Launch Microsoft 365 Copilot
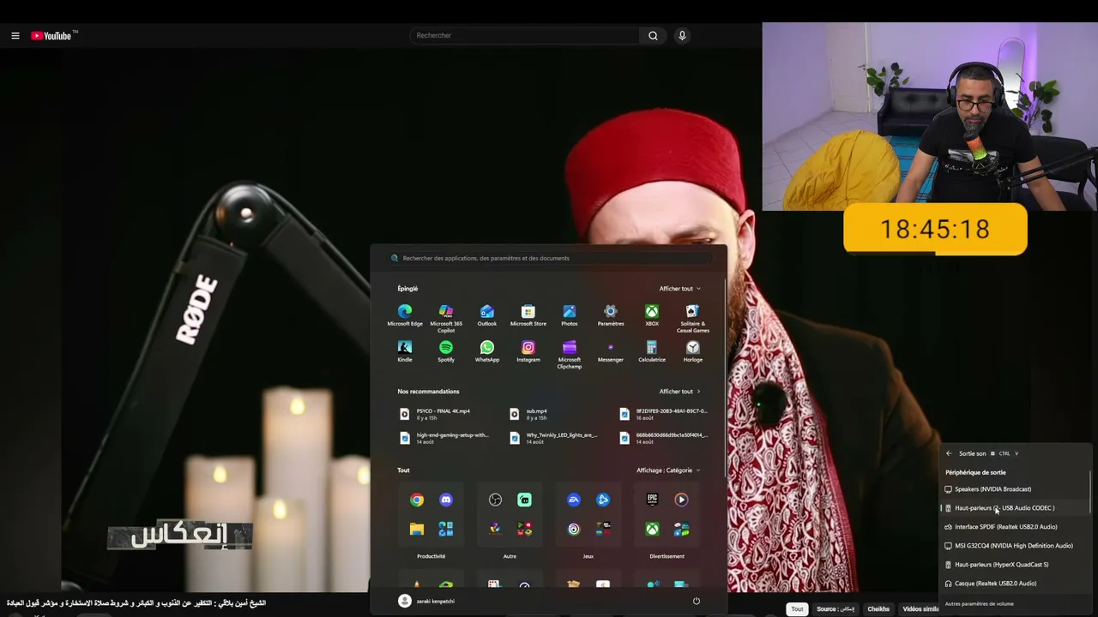Image resolution: width=1098 pixels, height=617 pixels. (x=446, y=318)
